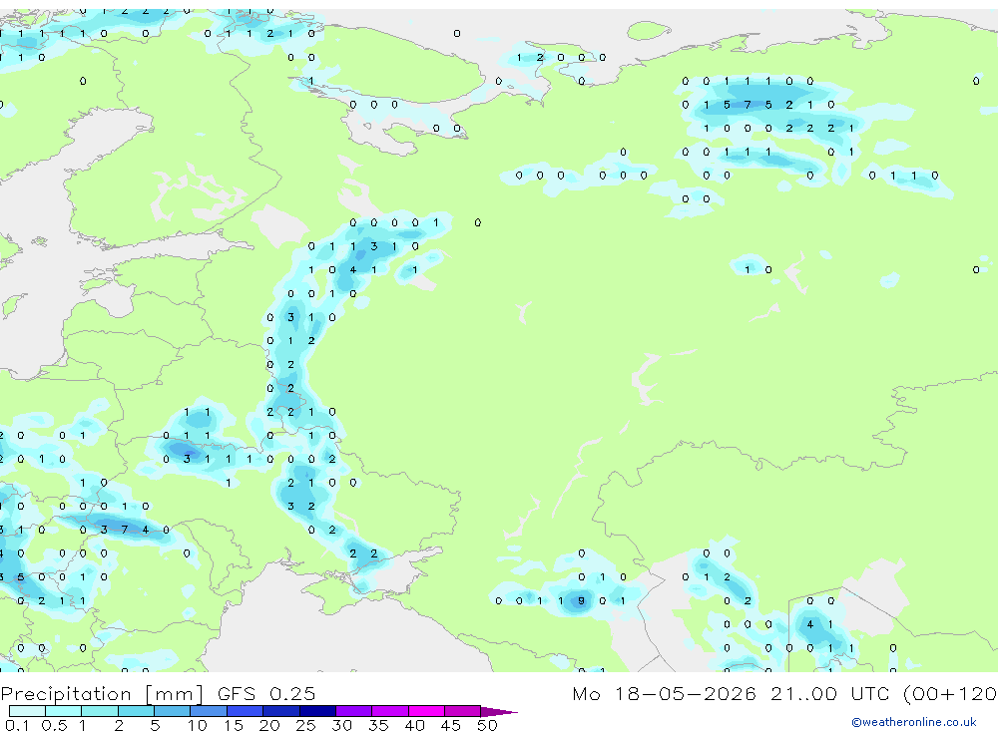The width and height of the screenshot is (998, 731).
Task: Click the '25' legend scale label
Action: [305, 725]
